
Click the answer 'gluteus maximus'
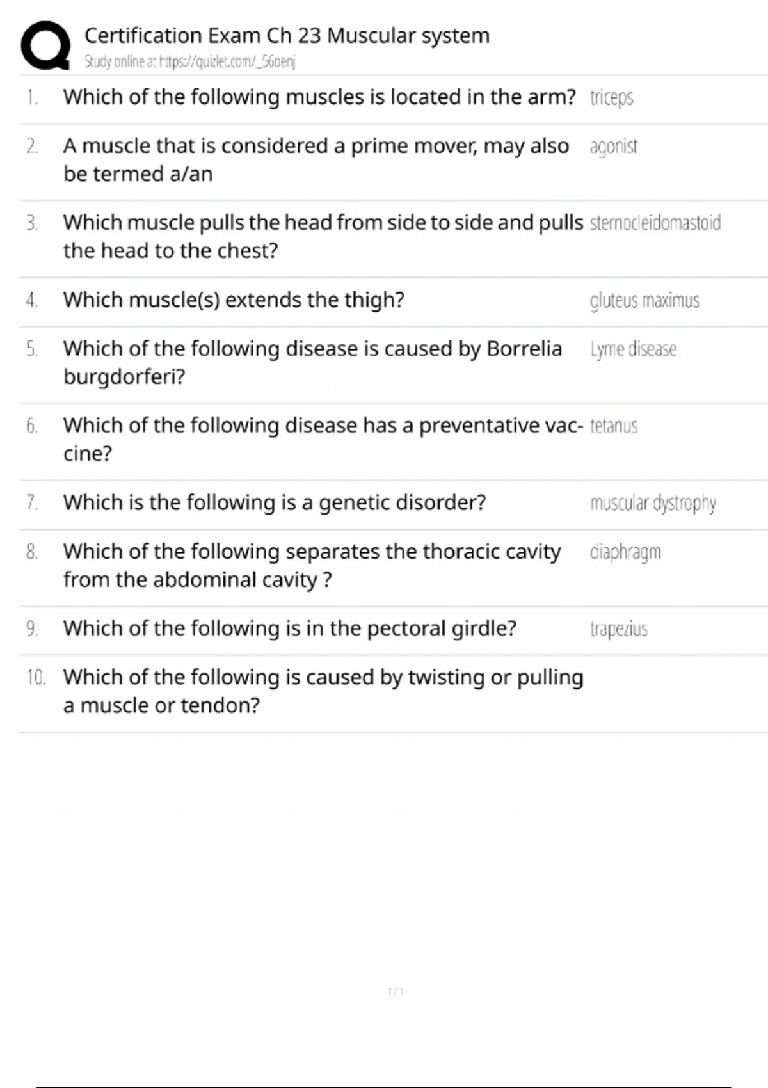pyautogui.click(x=644, y=300)
